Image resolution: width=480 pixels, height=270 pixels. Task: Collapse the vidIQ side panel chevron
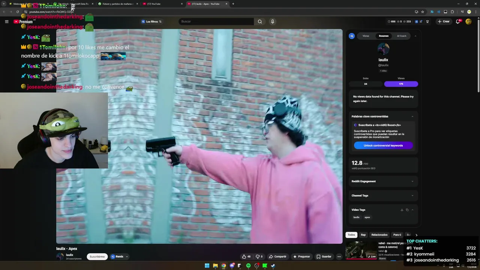[x=415, y=36]
